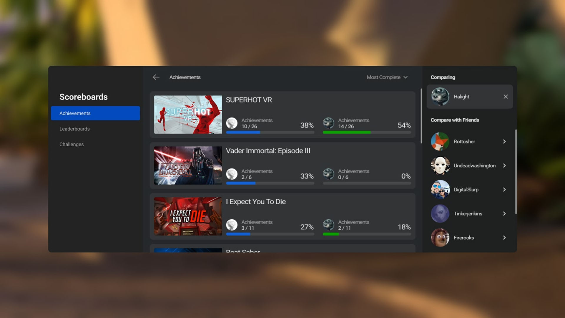
Task: Click the Vader Immortal: Episode III title
Action: coord(268,151)
